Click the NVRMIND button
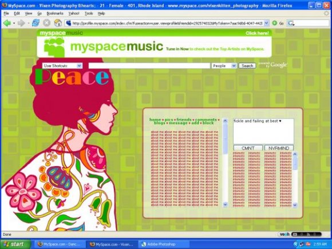Viewport: 332px width, 249px height. tap(279, 148)
